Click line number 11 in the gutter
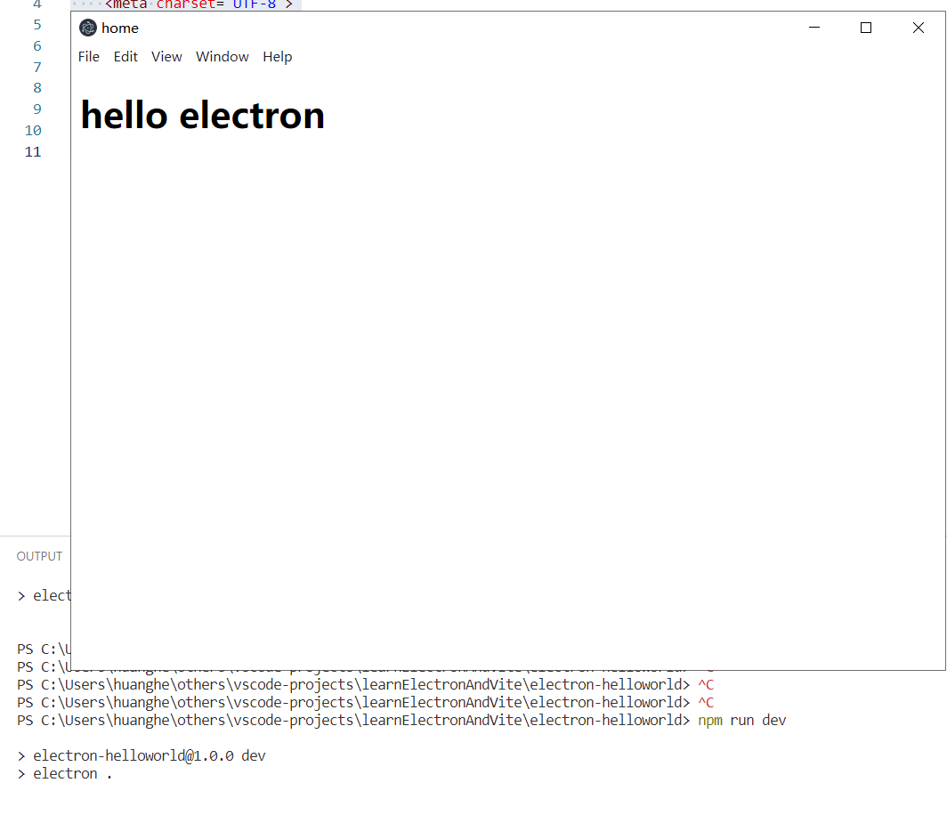 (33, 151)
